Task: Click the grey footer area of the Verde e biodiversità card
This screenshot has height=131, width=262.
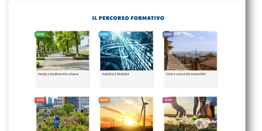Action: tap(63, 81)
